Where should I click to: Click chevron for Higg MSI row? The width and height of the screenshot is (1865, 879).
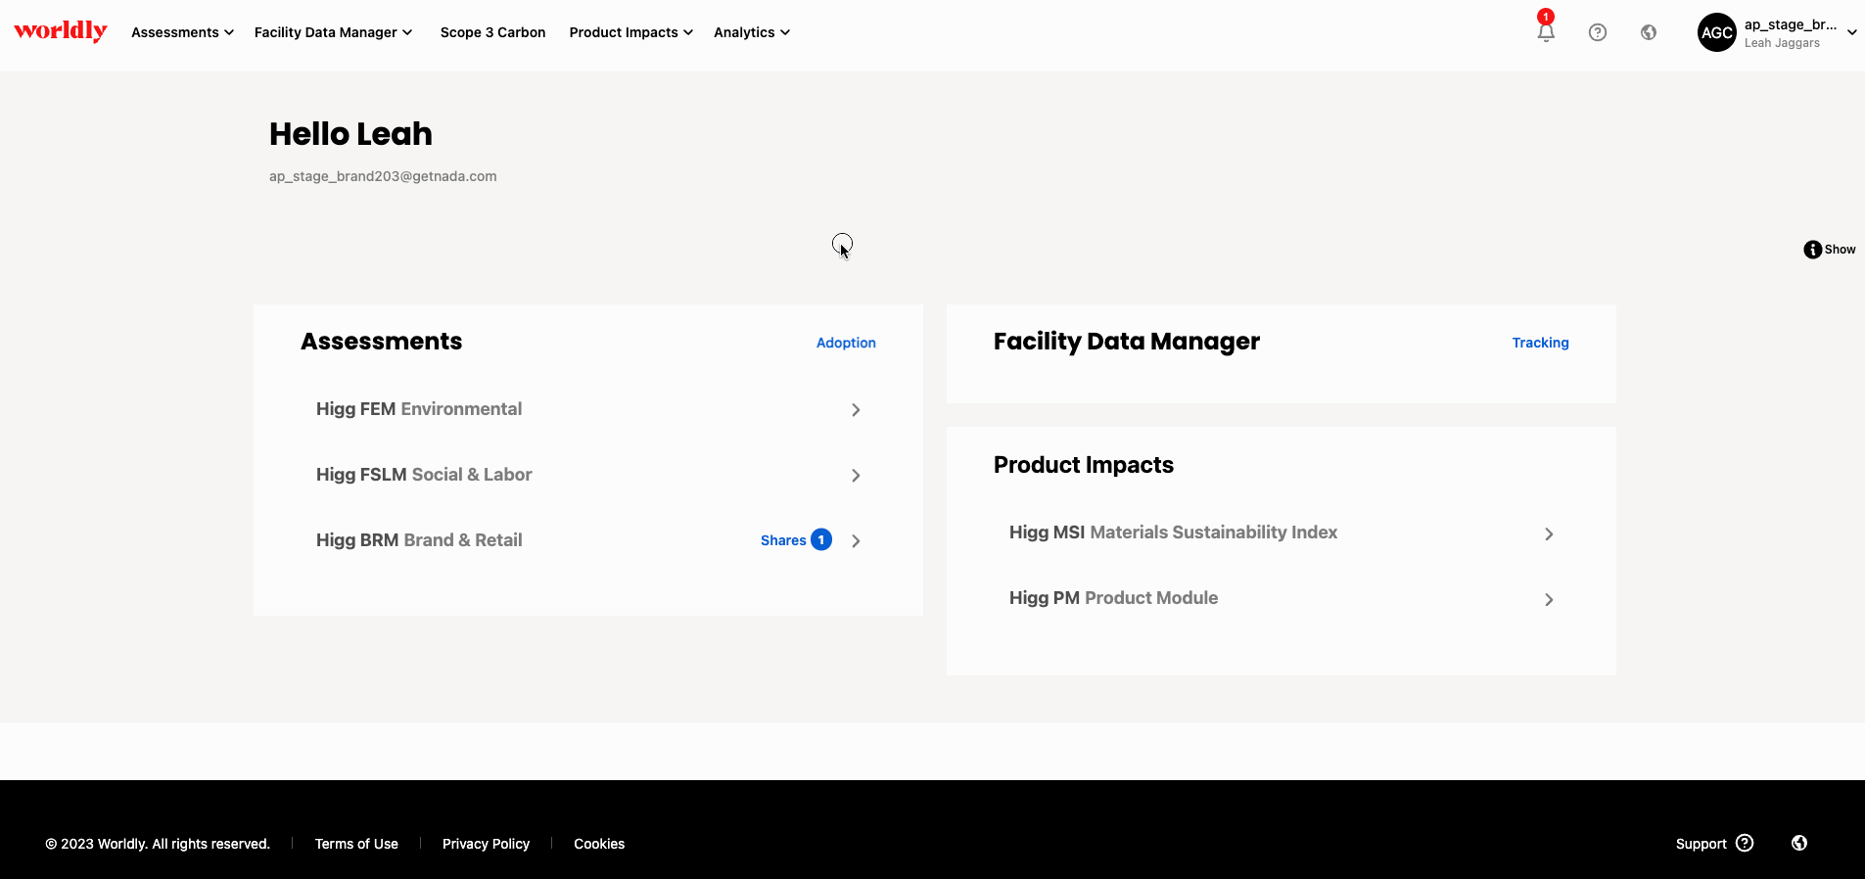click(x=1549, y=534)
